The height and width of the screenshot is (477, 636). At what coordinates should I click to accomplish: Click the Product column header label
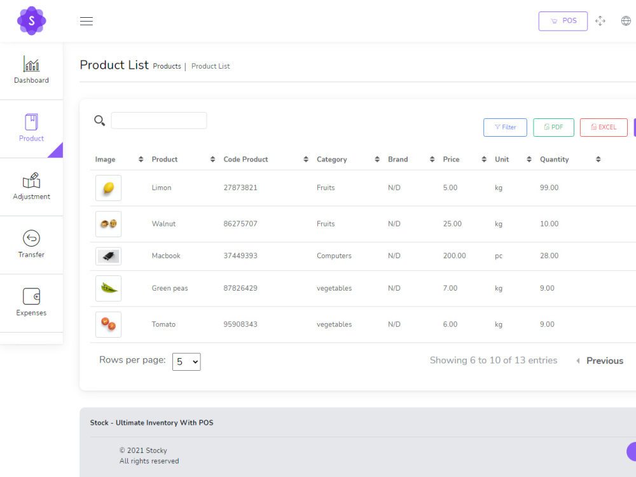(x=165, y=160)
